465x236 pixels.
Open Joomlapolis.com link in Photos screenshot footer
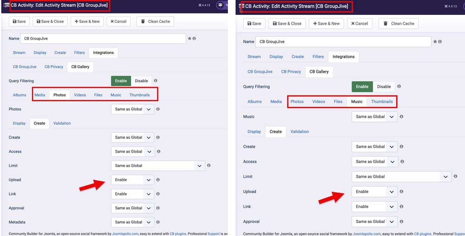[x=125, y=234]
